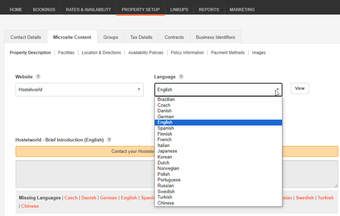
Task: Open the Bookings menu
Action: pyautogui.click(x=44, y=9)
